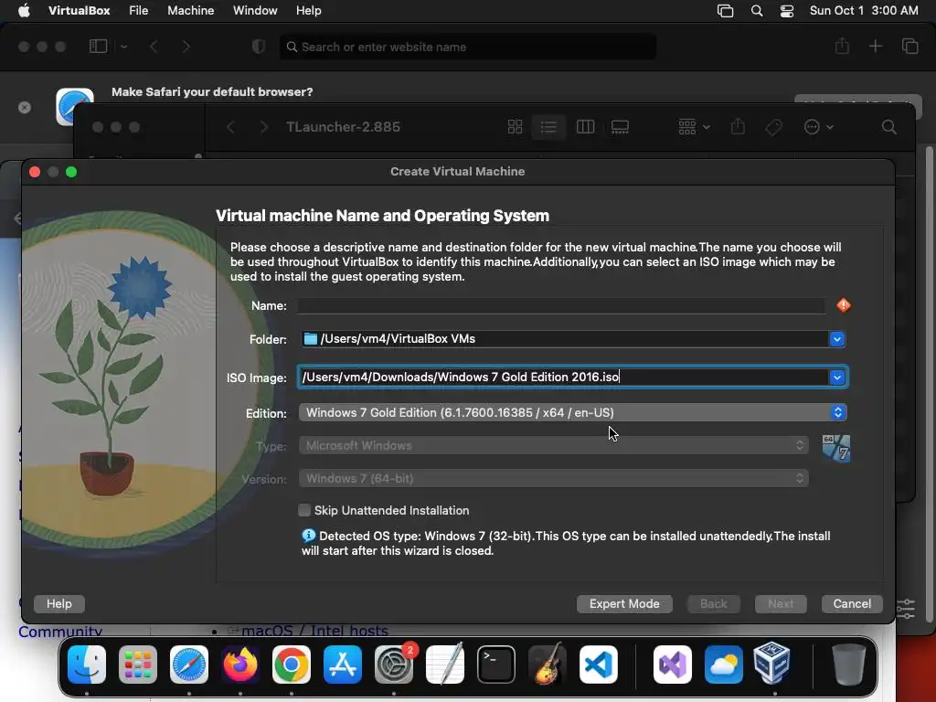Screen dimensions: 936x702
Task: Switch Finder window to gallery view
Action: point(620,126)
